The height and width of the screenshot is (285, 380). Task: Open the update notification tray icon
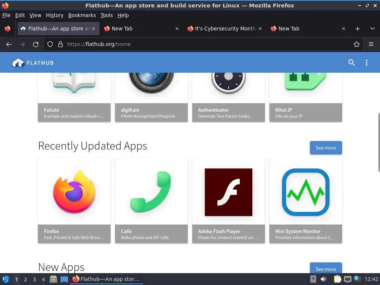[x=357, y=278]
